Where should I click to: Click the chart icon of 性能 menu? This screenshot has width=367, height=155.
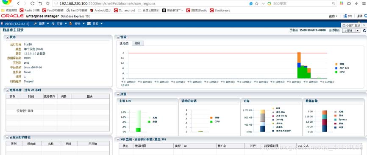pyautogui.click(x=89, y=24)
